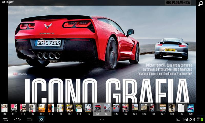Tap the ICONO GRAFIA headline

pos(107,90)
